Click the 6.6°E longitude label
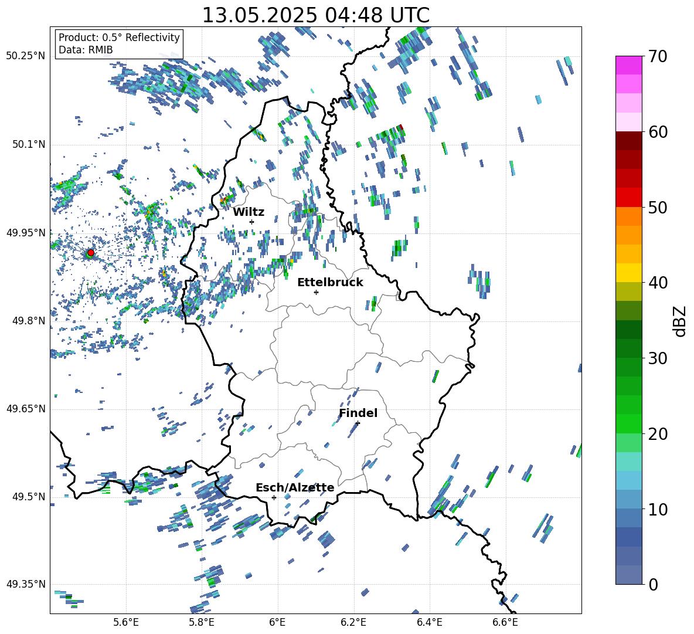Viewport: 694px width, 634px height. pos(505,622)
